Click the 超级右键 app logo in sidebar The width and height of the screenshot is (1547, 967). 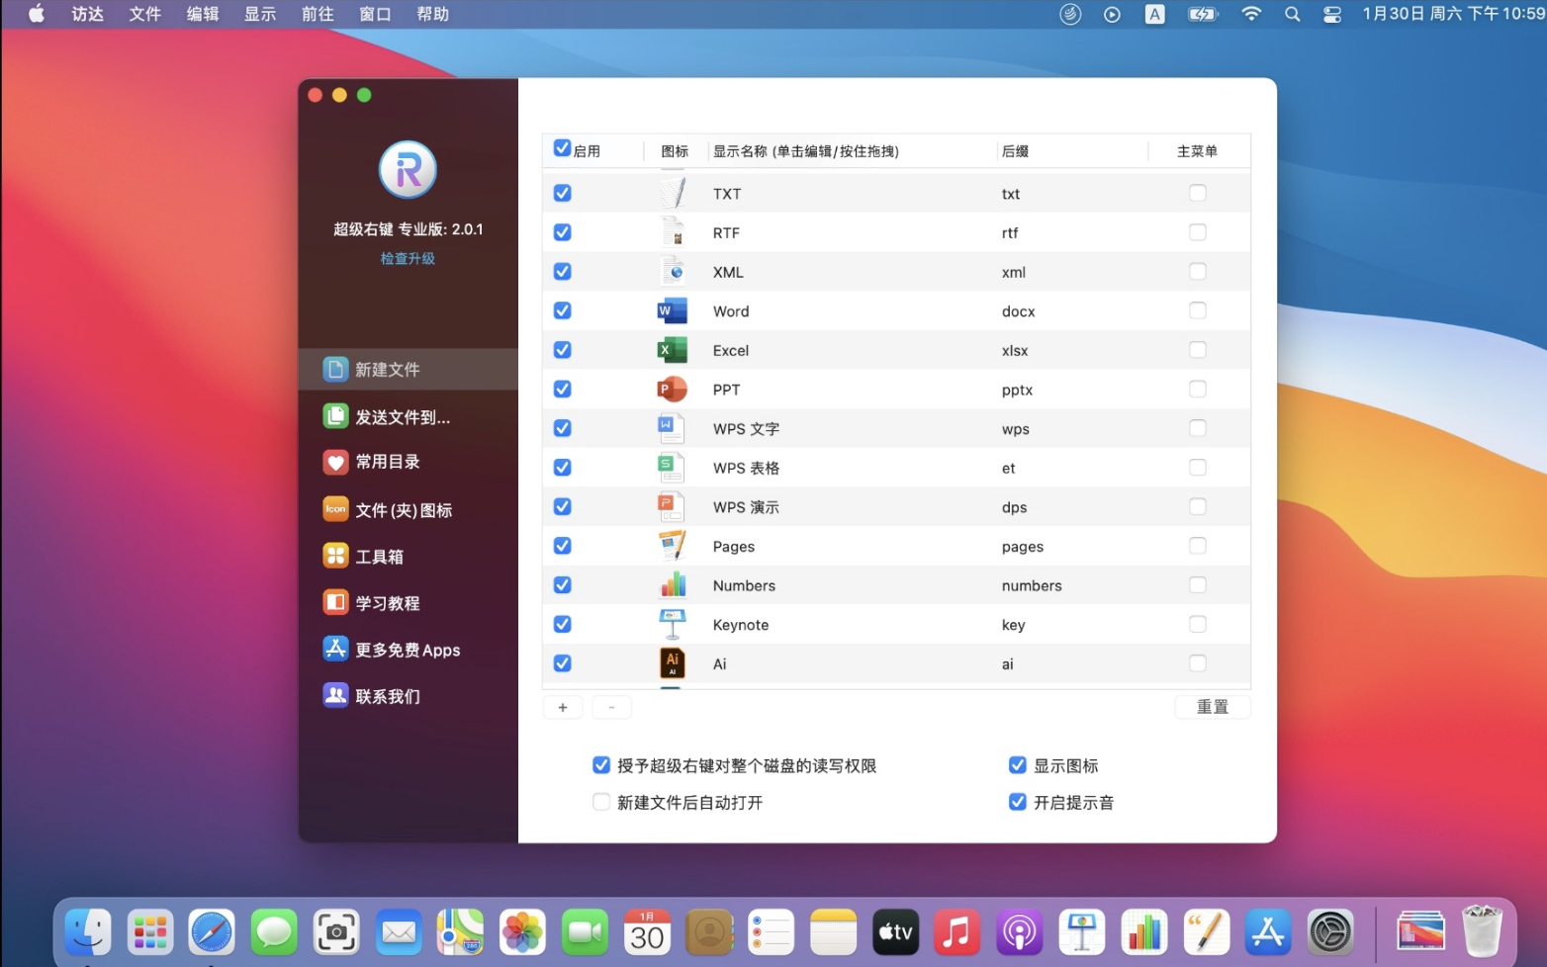[x=408, y=169]
